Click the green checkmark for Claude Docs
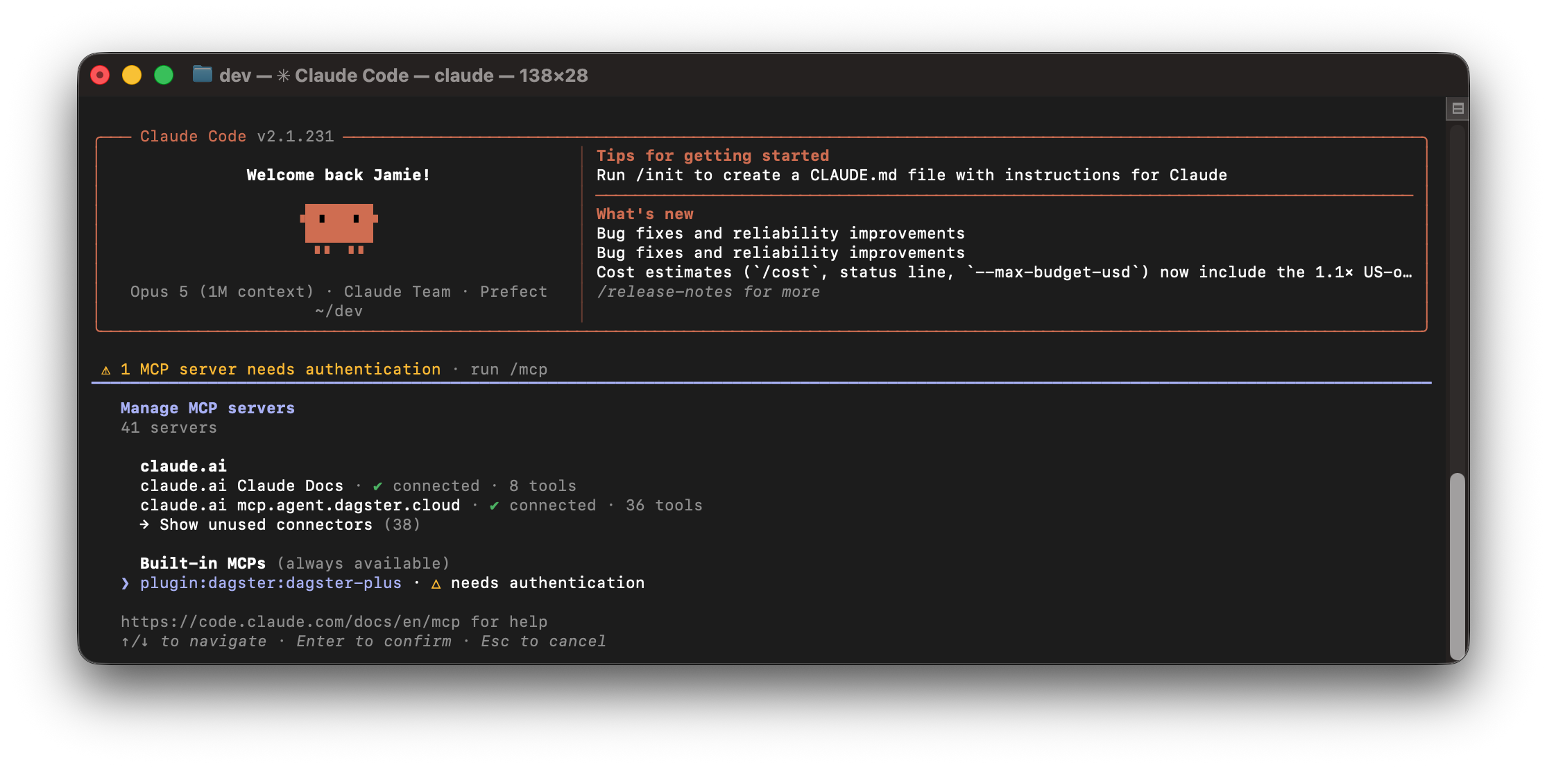This screenshot has height=767, width=1547. (x=377, y=486)
